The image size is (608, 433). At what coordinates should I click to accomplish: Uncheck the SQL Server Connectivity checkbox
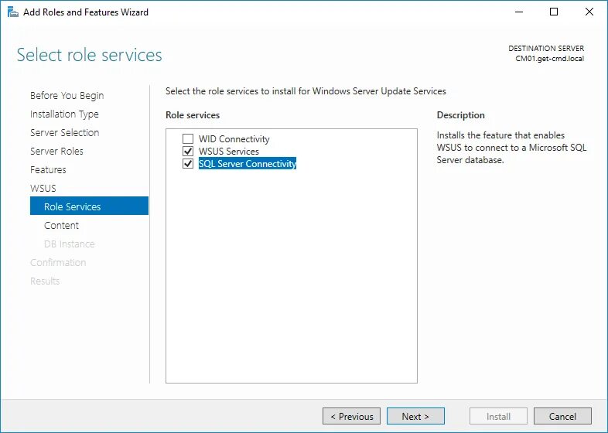point(187,164)
